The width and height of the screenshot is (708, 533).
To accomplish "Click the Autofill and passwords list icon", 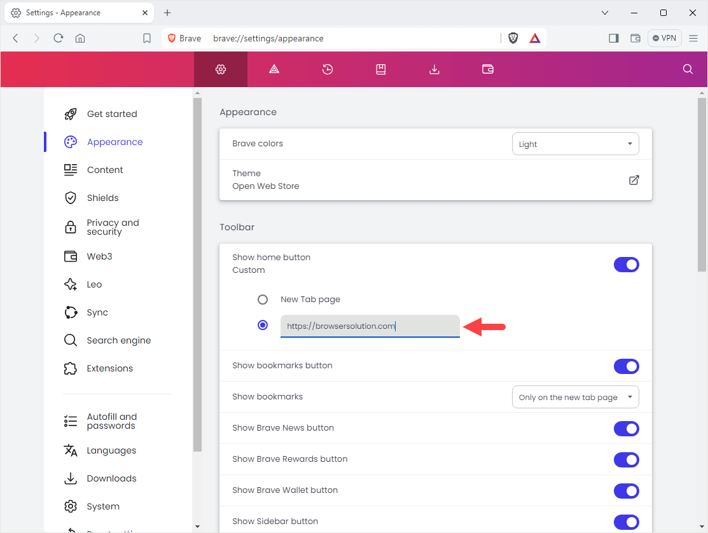I will (x=71, y=421).
